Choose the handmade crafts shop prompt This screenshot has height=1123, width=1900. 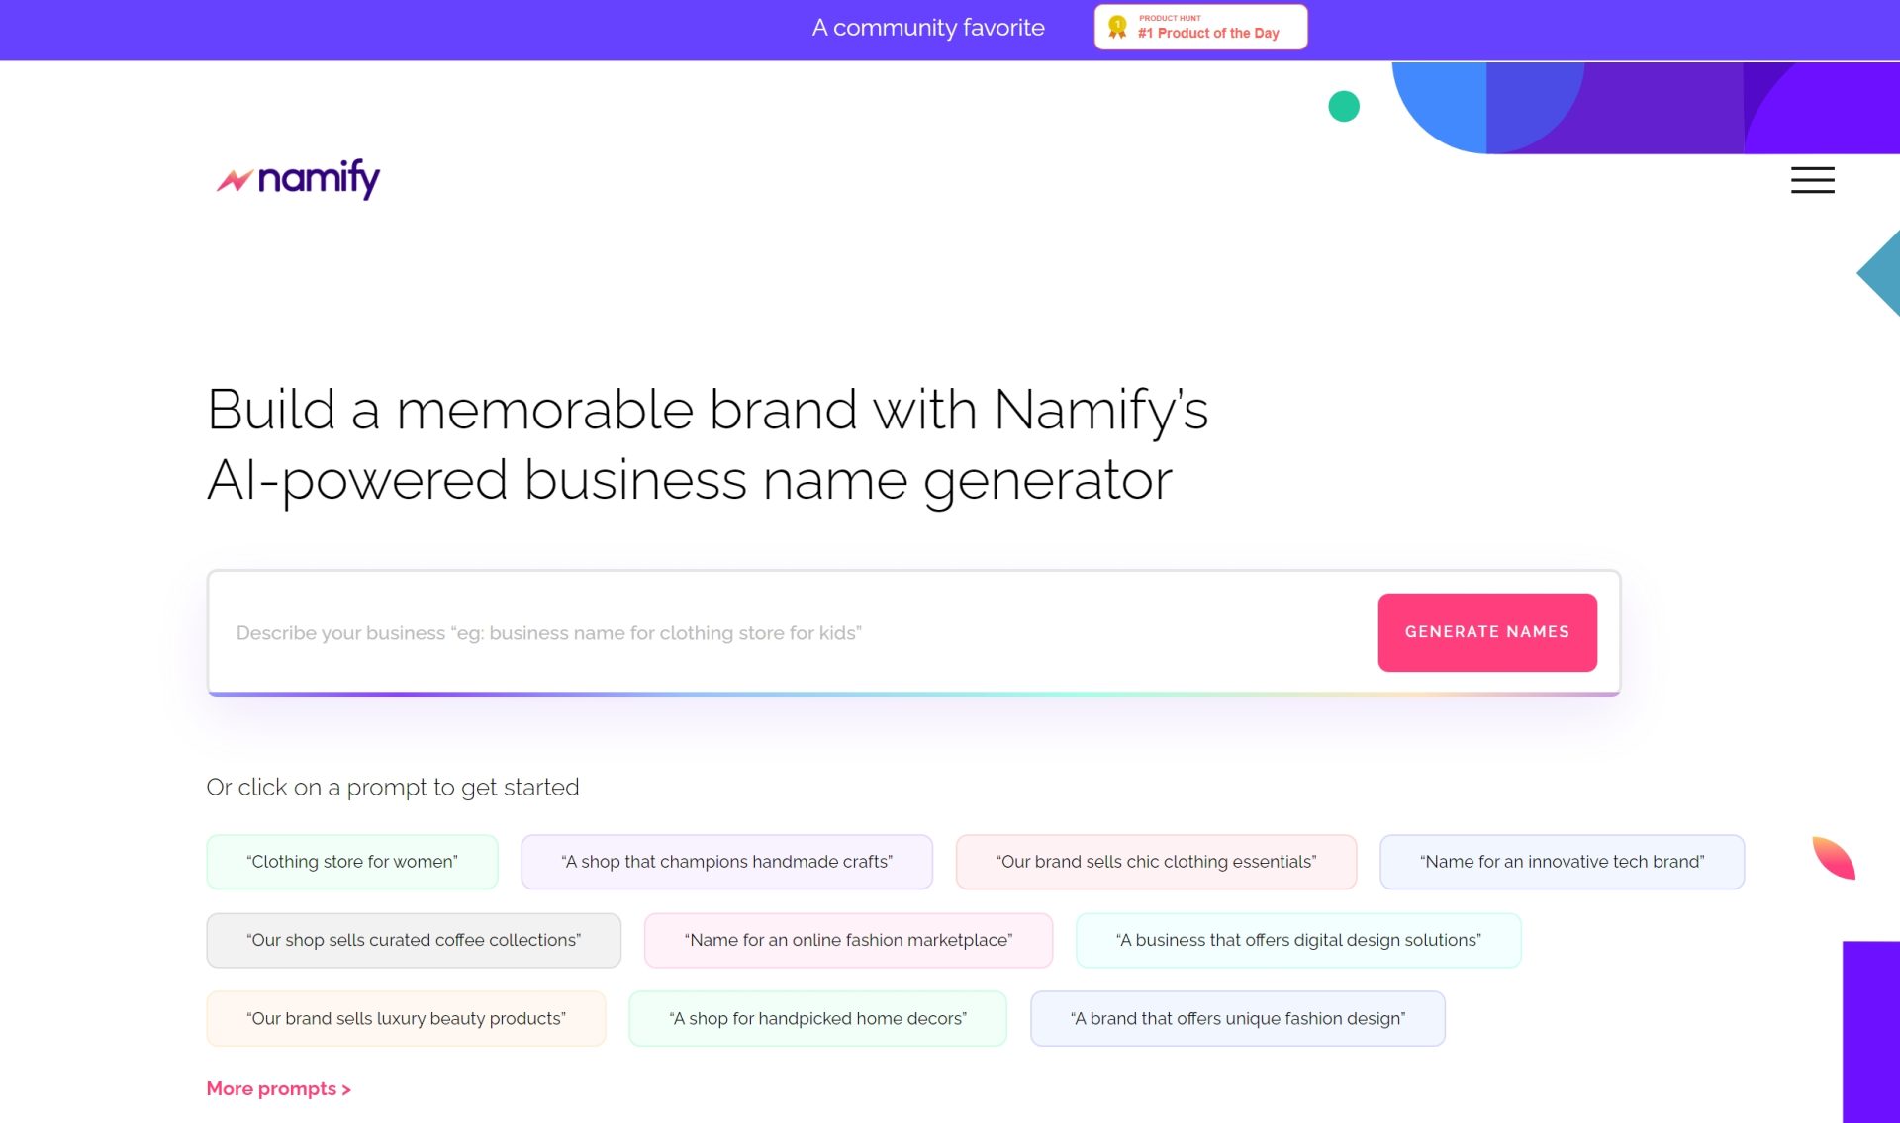(x=726, y=862)
